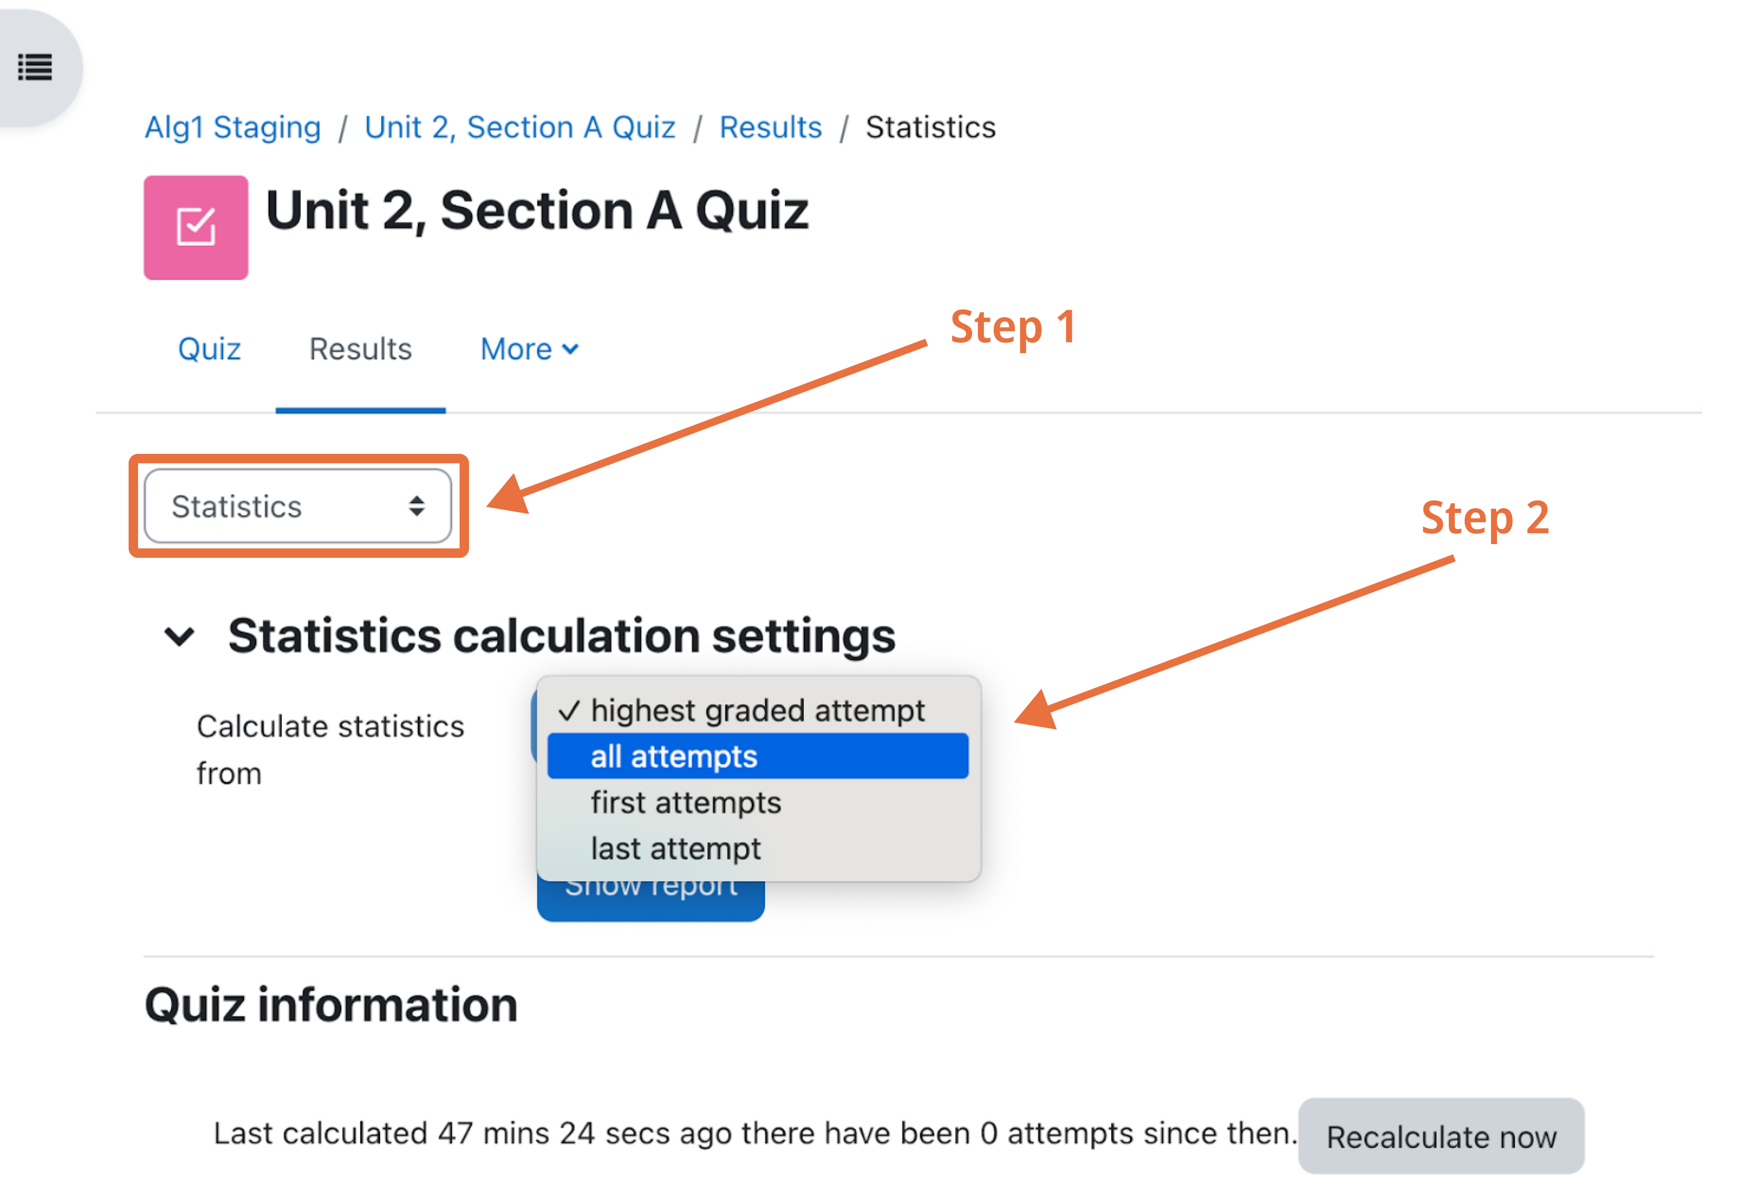Viewport: 1757px width, 1197px height.
Task: Select the last attempt option
Action: [x=675, y=849]
